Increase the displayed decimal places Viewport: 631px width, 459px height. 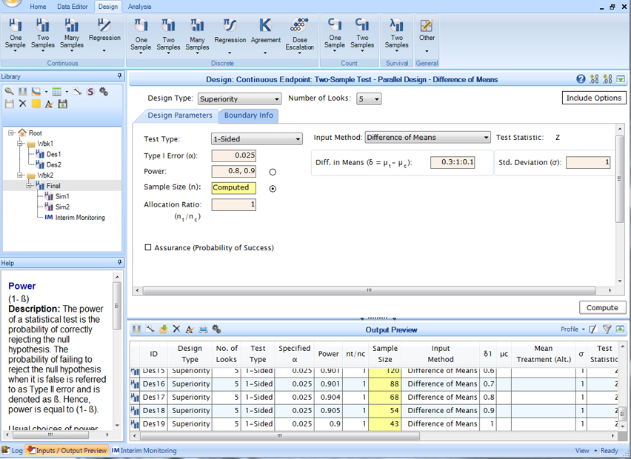pyautogui.click(x=594, y=79)
